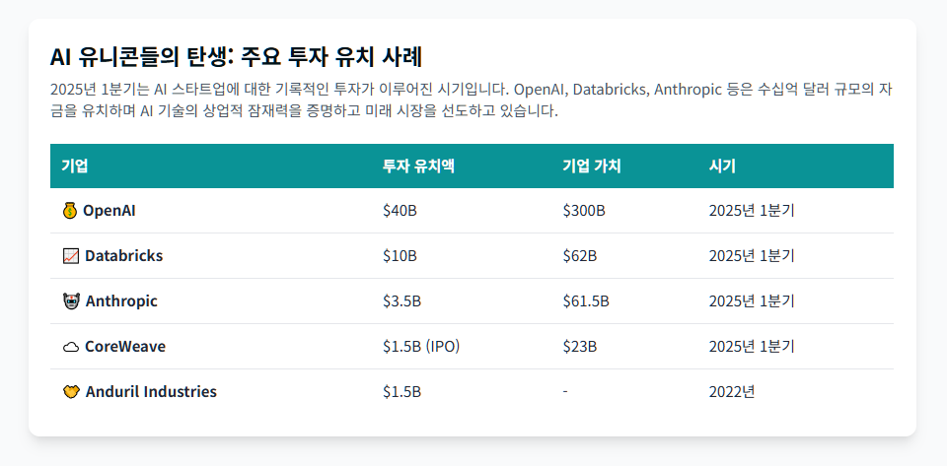Select the 시기 column header
This screenshot has height=466, width=947.
(722, 166)
